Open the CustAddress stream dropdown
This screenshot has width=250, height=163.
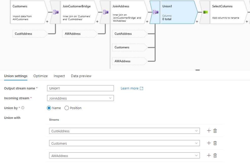(x=124, y=131)
